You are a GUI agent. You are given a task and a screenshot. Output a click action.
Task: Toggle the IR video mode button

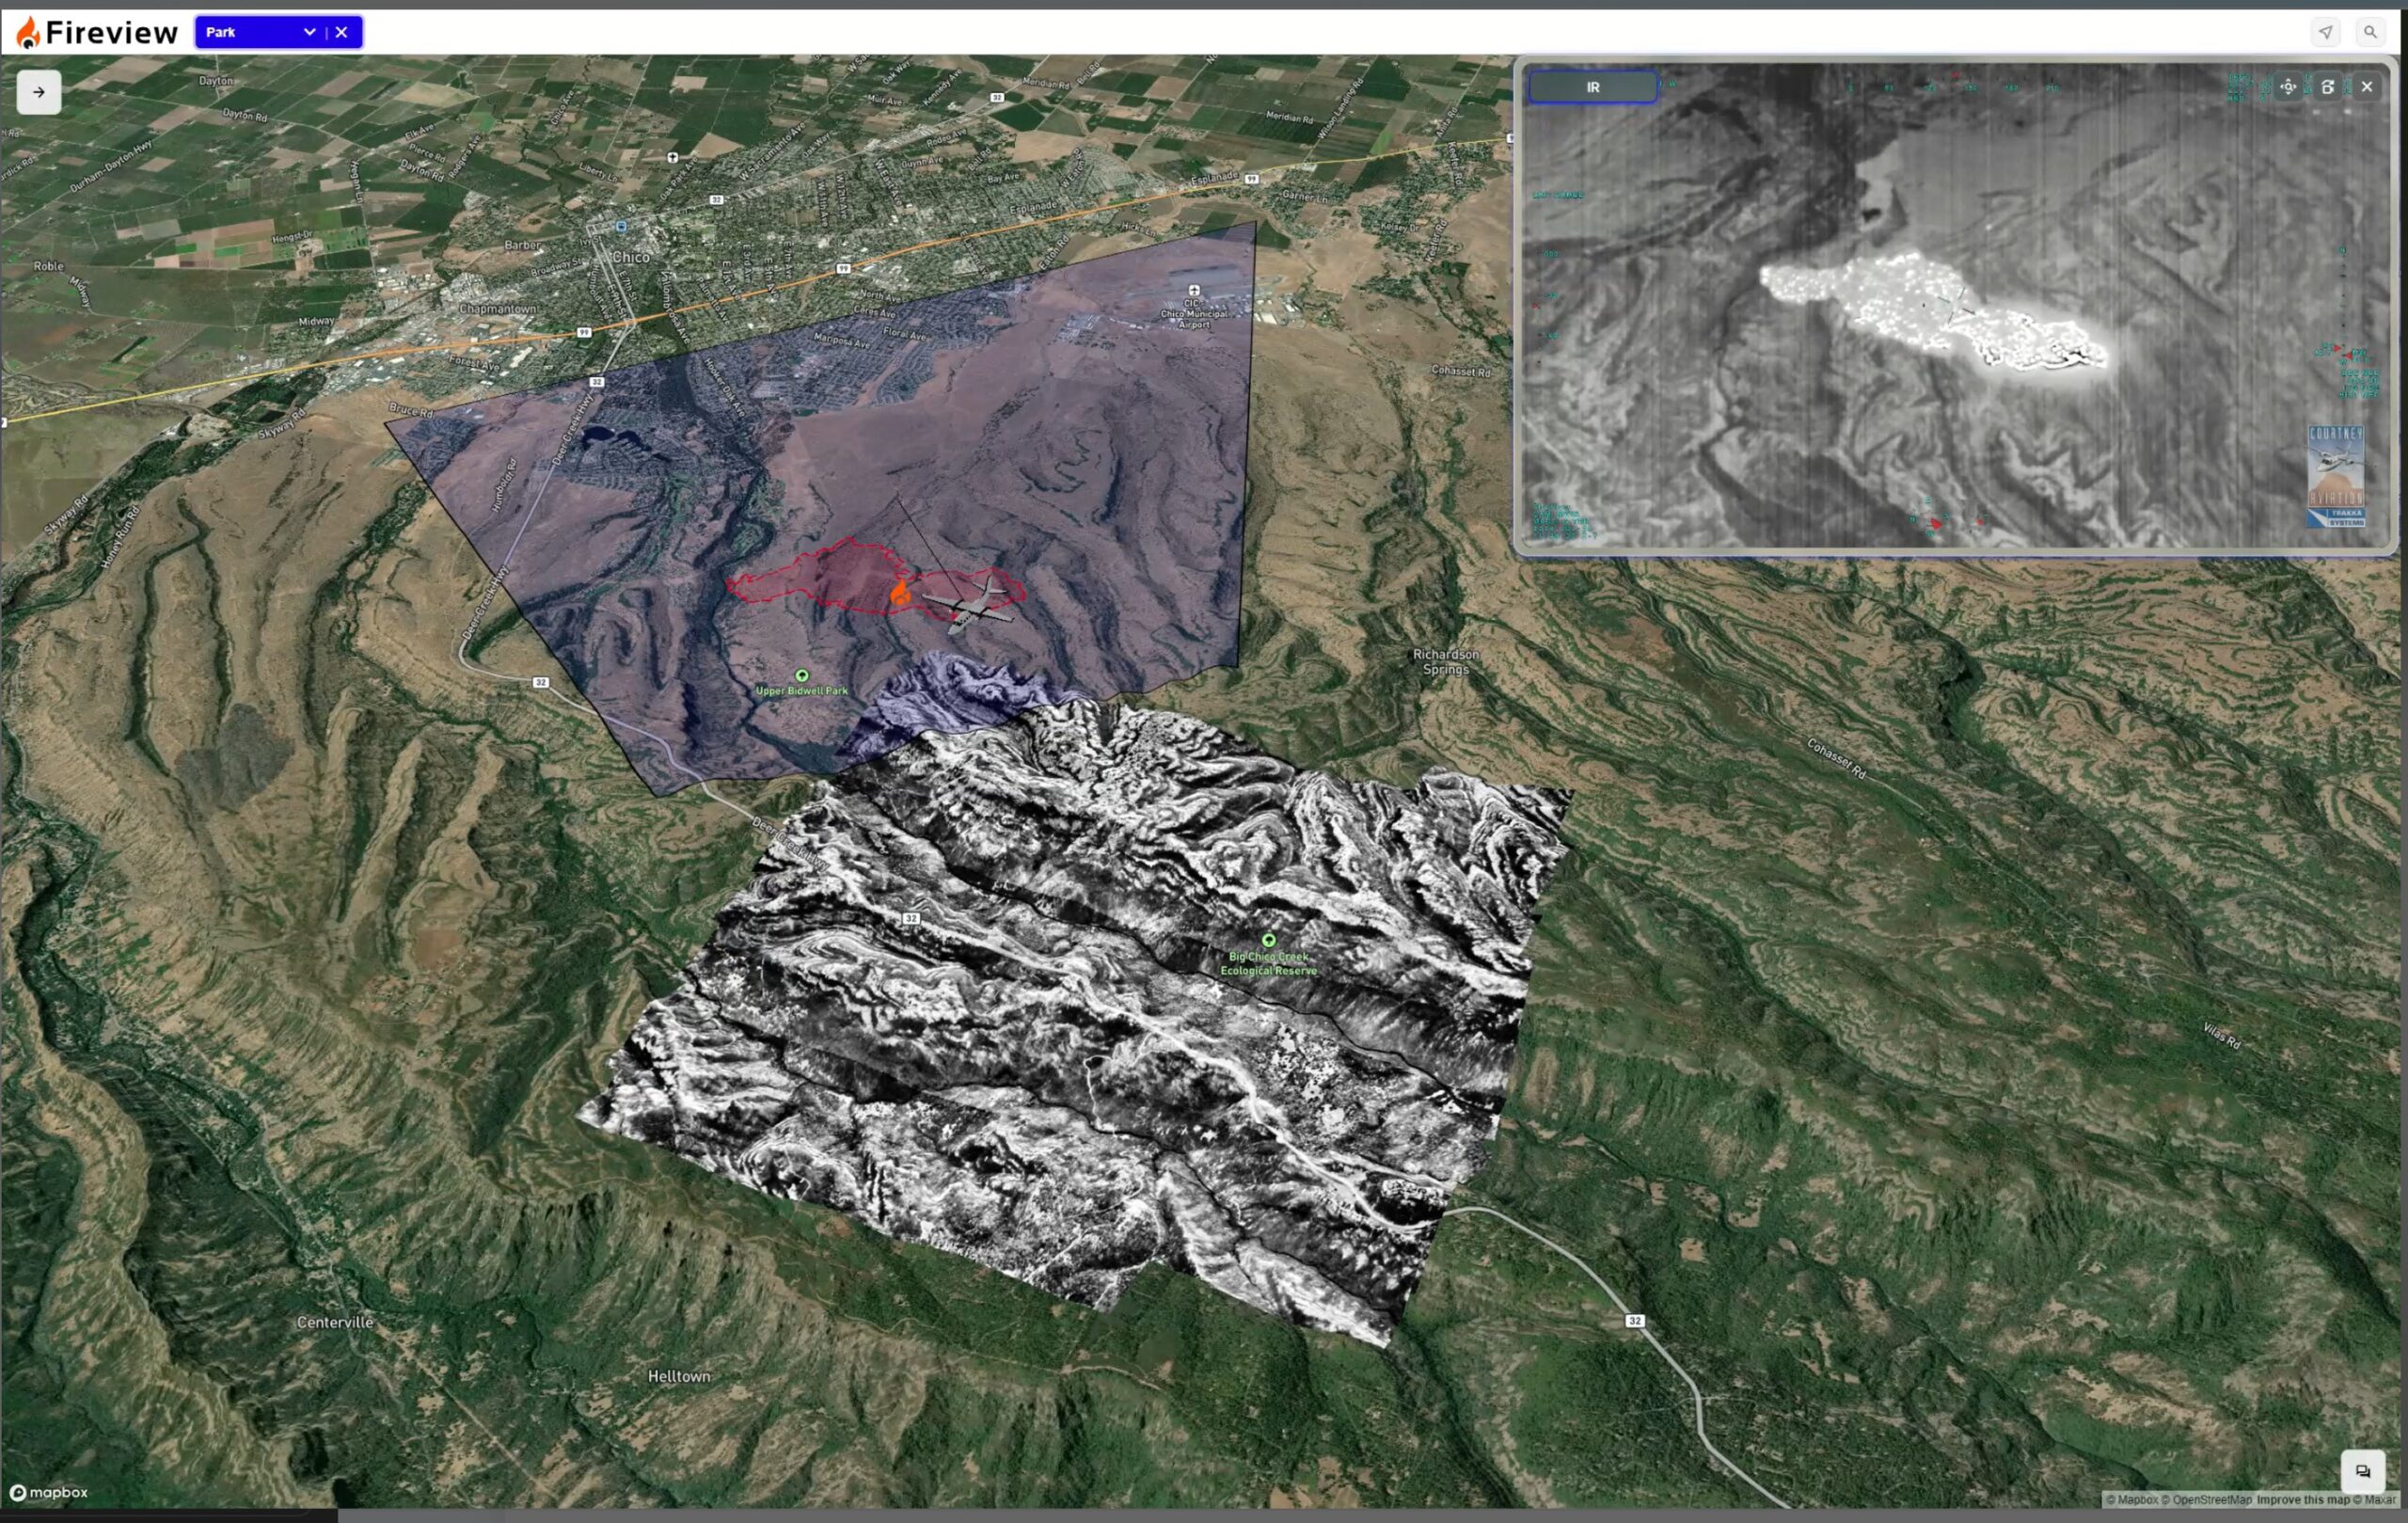click(x=1592, y=87)
